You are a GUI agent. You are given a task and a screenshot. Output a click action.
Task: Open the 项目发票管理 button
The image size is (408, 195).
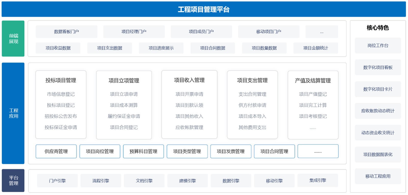pos(231,151)
